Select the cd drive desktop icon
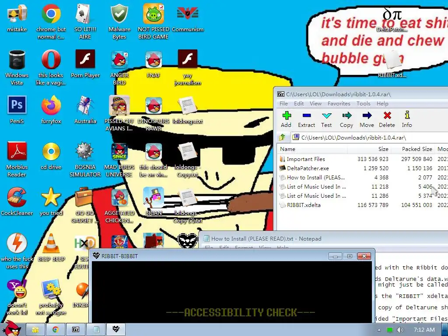 pos(51,156)
